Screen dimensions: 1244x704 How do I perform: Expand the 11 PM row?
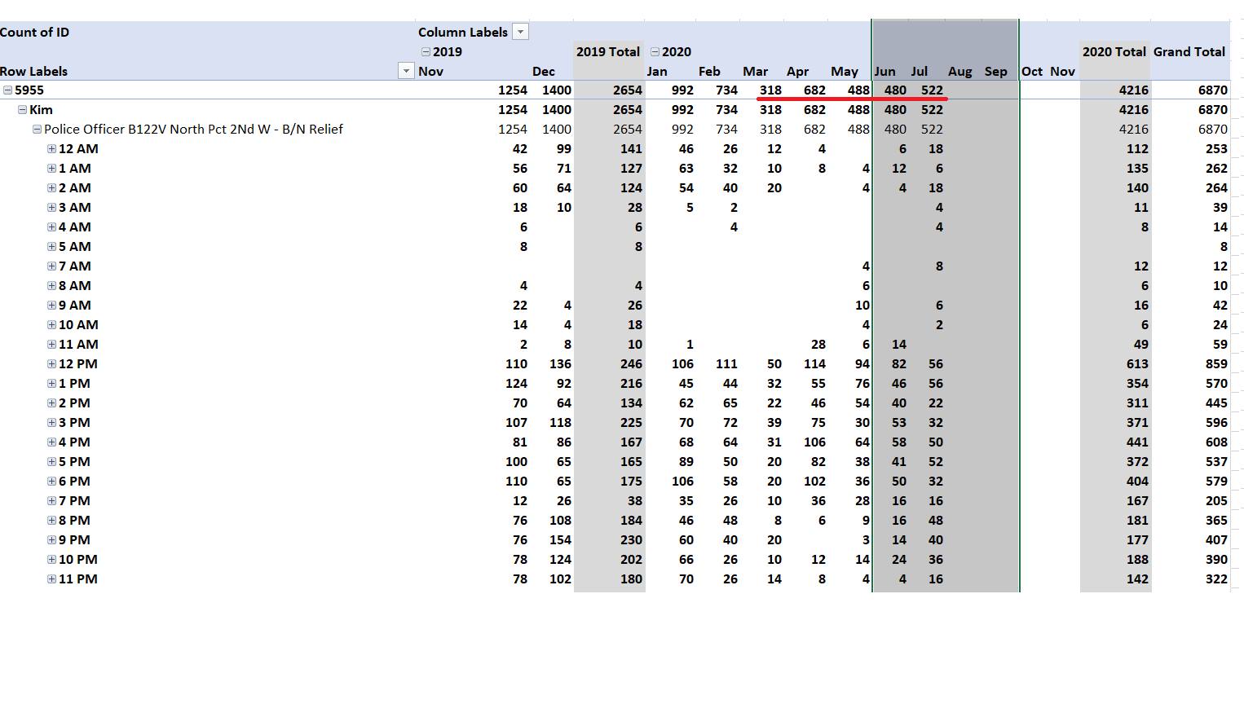[x=51, y=579]
